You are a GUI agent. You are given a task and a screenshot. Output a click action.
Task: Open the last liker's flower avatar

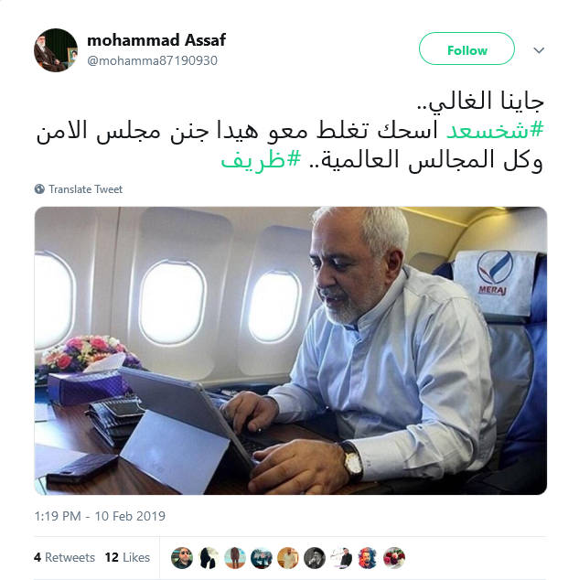point(394,557)
